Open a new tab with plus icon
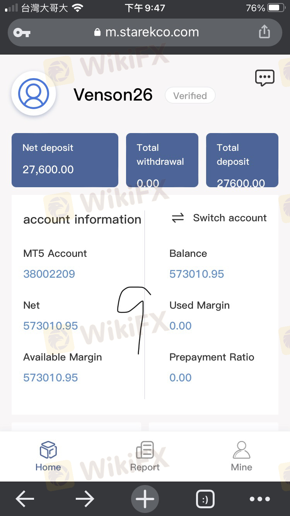Viewport: 290px width, 516px height. [x=145, y=499]
